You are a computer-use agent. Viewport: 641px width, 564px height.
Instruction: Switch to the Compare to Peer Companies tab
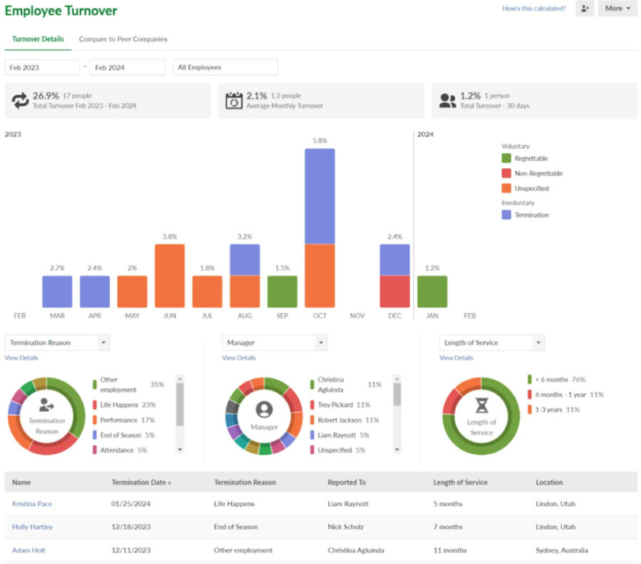pos(123,37)
